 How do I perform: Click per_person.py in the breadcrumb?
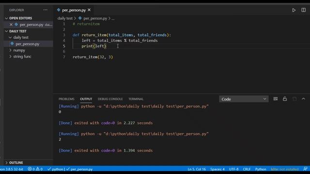pyautogui.click(x=95, y=18)
